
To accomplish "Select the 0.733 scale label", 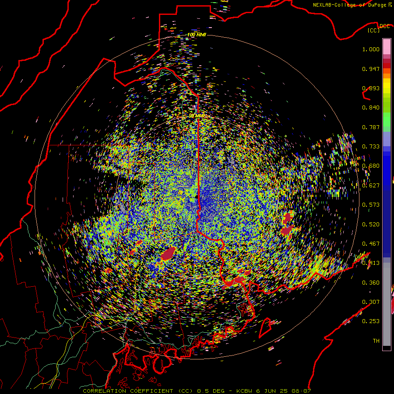I will click(x=371, y=147).
